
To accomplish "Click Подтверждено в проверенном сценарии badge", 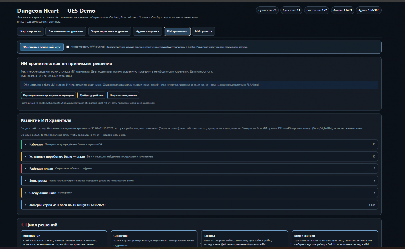I will [x=48, y=95].
